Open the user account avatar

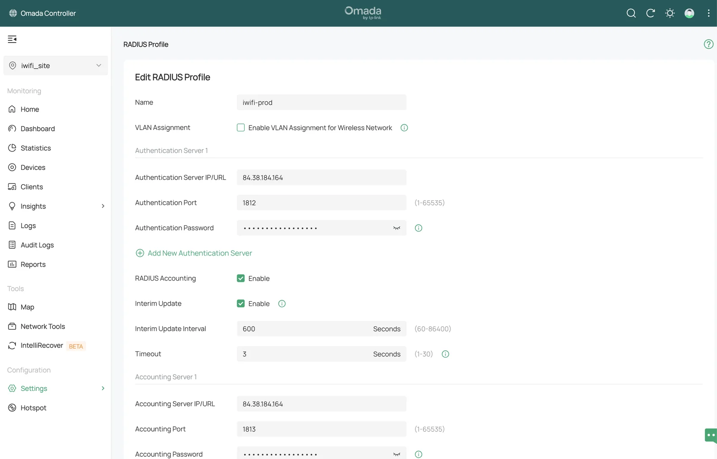(689, 13)
